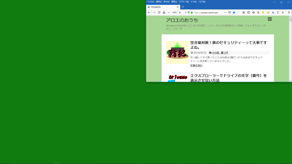This screenshot has height=164, width=292.
Task: Toggle the sidebar view
Action: pyautogui.click(x=249, y=13)
